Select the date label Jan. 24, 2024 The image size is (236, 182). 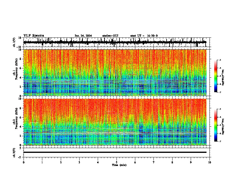83,36
